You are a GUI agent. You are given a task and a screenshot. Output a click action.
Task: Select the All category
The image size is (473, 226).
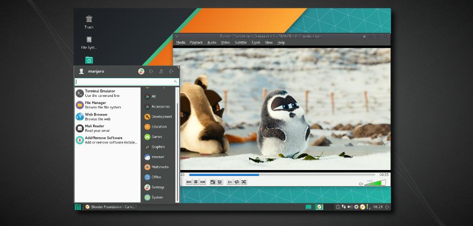[x=158, y=97]
